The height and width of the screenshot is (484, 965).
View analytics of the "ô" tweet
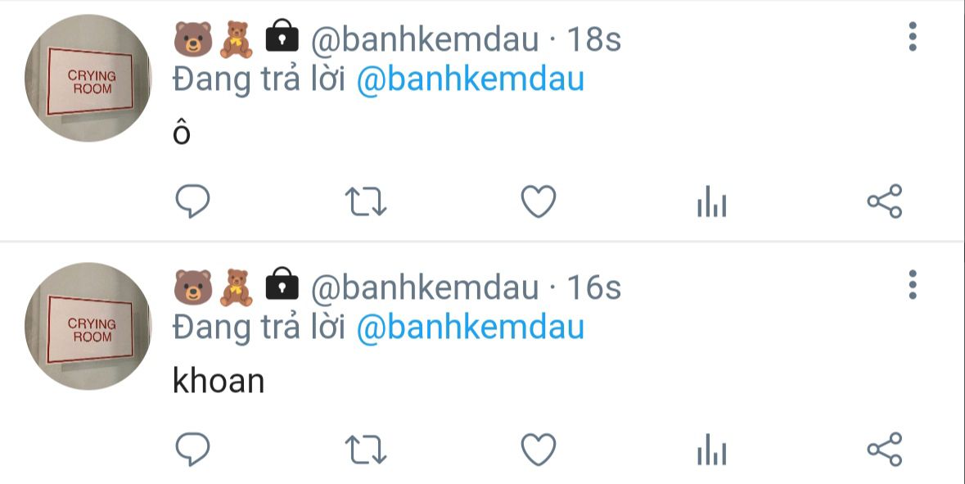711,201
